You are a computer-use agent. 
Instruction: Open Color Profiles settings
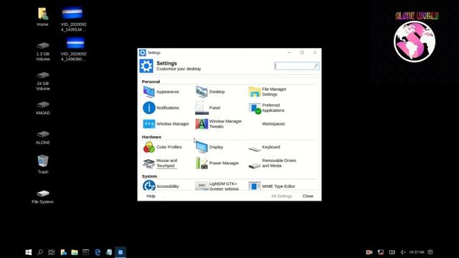coord(163,147)
